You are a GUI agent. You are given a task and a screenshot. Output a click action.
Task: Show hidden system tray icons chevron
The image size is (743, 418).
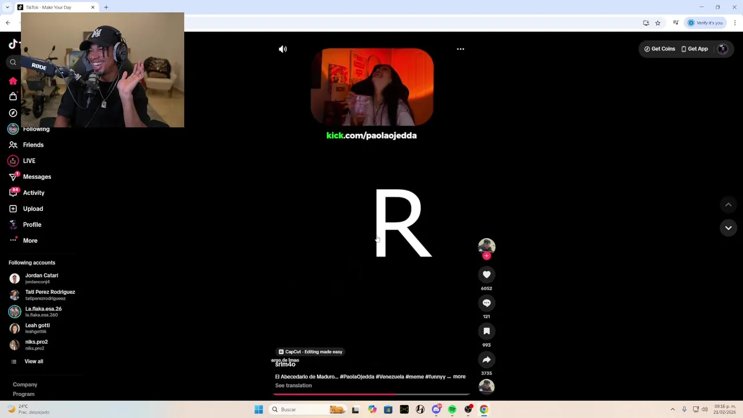(x=673, y=410)
